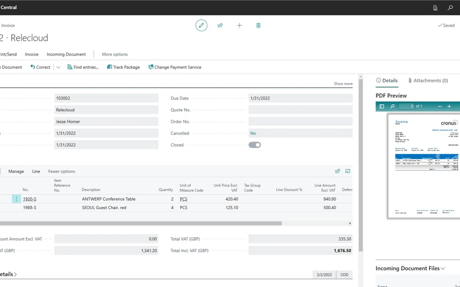Open the Manage menu in lines
This screenshot has height=287, width=460.
point(16,171)
